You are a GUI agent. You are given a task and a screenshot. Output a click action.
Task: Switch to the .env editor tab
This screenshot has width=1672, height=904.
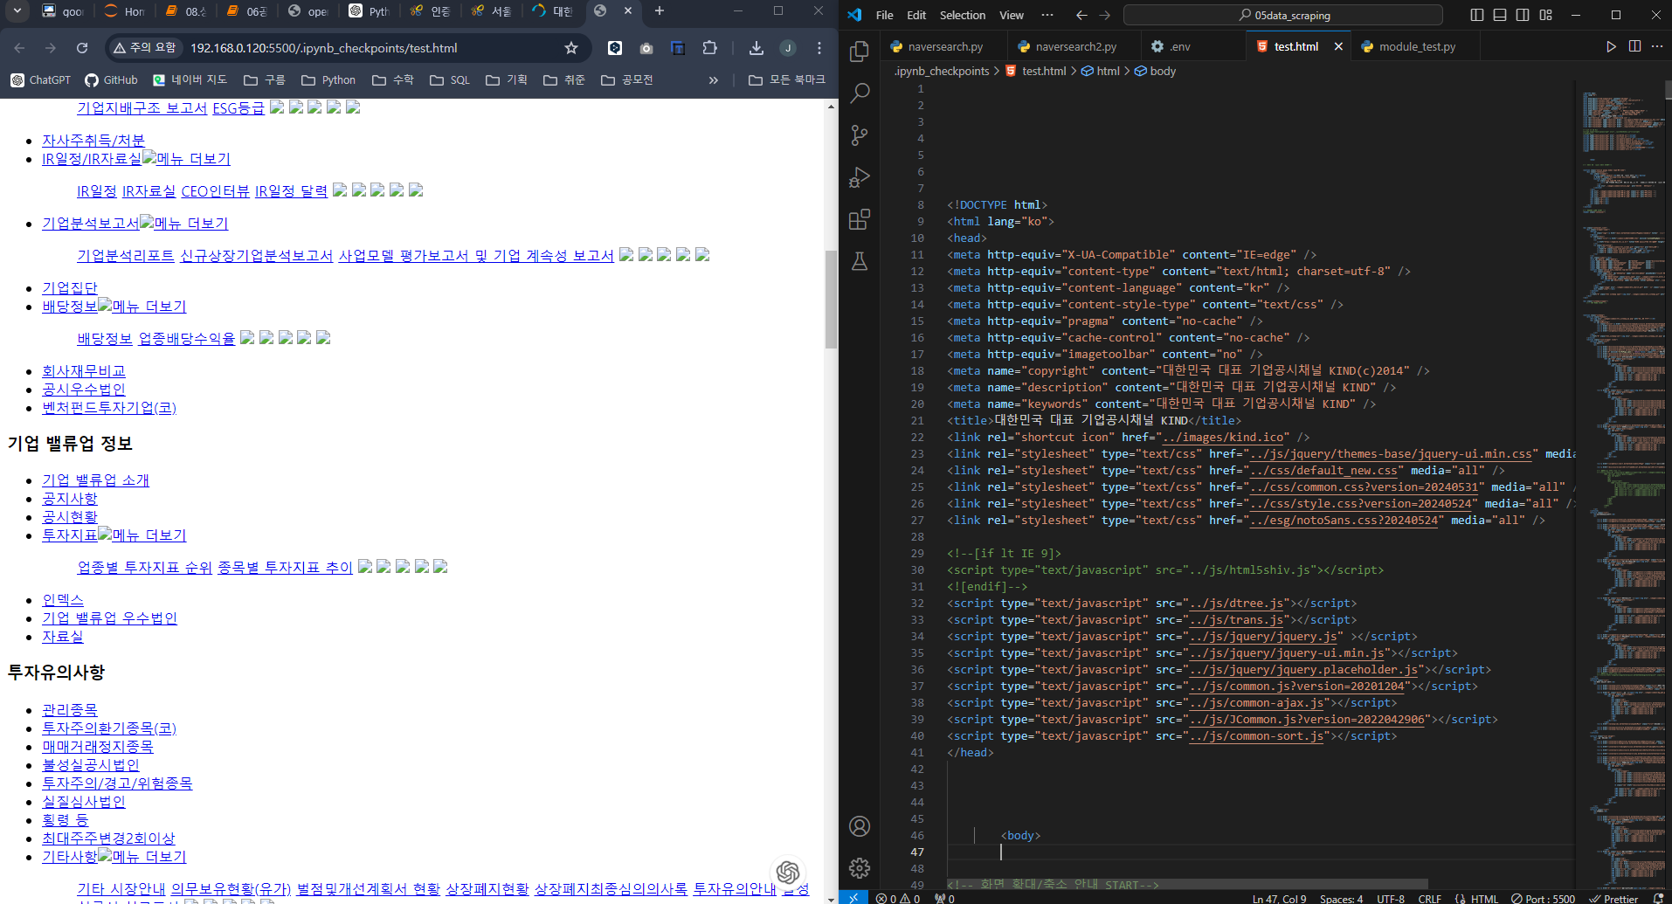1179,46
